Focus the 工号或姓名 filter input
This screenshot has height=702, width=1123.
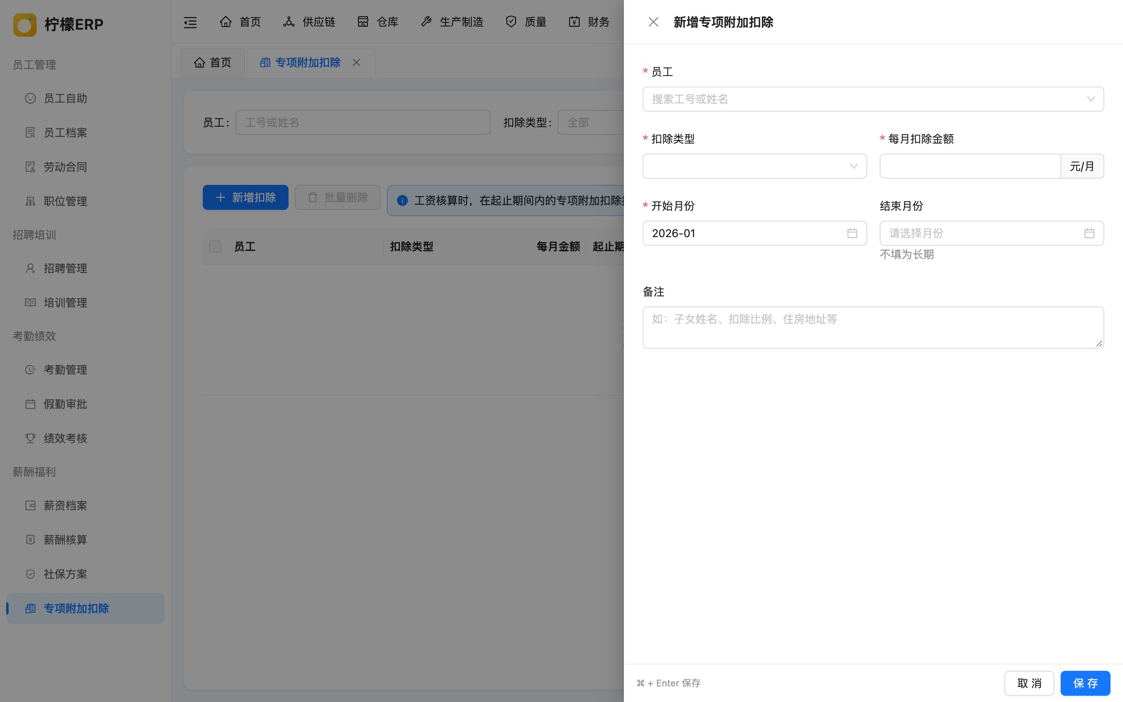point(363,122)
